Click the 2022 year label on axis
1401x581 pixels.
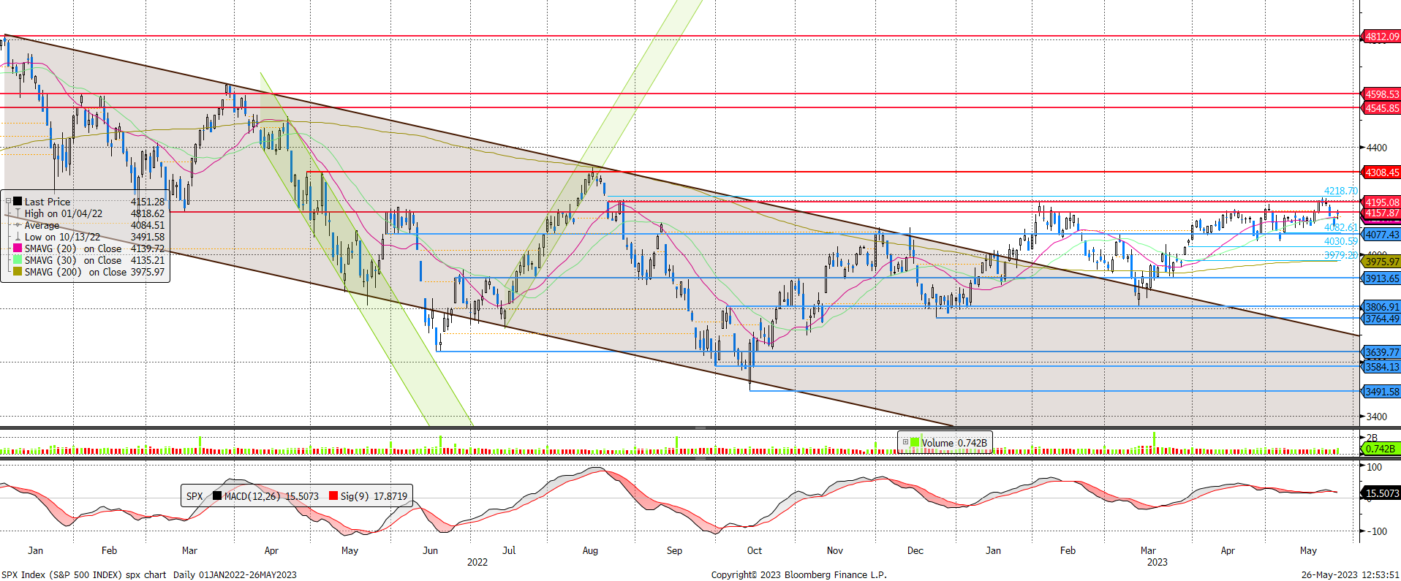pos(477,562)
